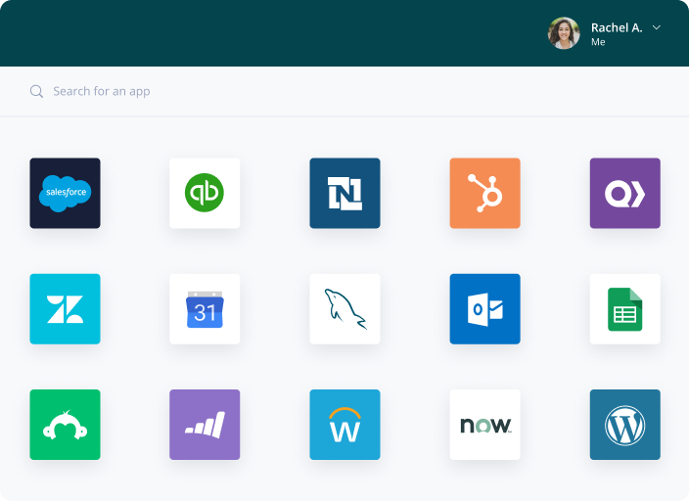Select the ServiceNow app icon
The width and height of the screenshot is (689, 501).
tap(484, 424)
